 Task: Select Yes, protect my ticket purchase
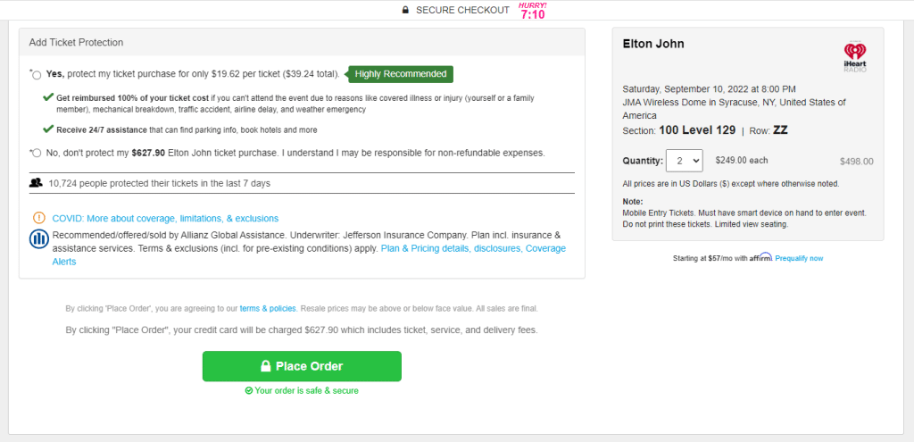coord(37,75)
